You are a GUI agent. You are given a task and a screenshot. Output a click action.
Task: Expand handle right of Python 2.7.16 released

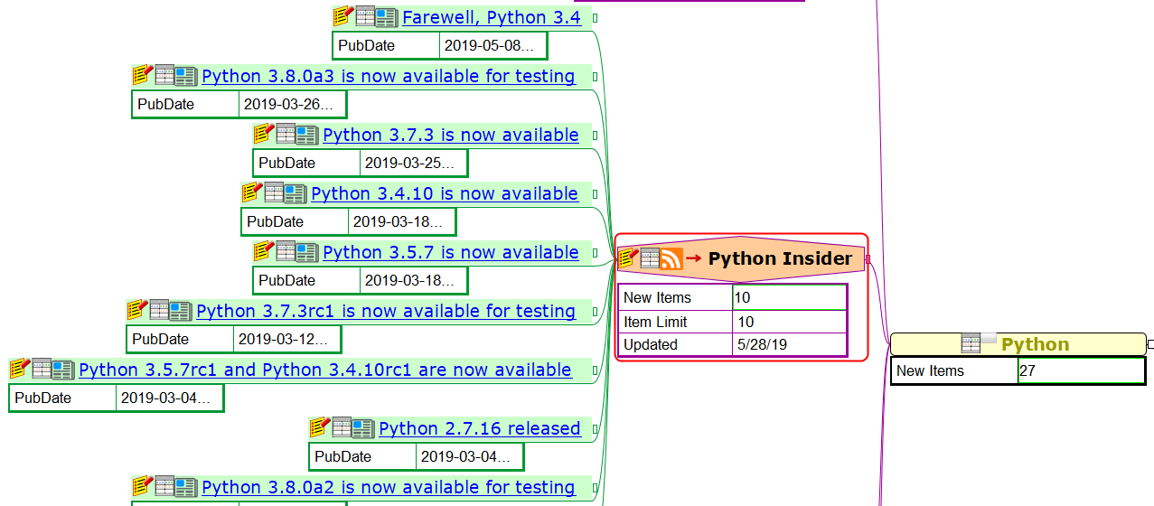pyautogui.click(x=595, y=429)
